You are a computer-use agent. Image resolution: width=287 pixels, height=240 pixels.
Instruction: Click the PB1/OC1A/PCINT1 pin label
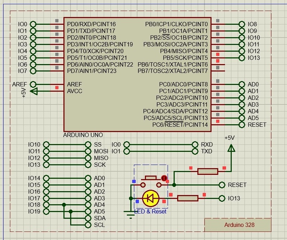point(183,31)
